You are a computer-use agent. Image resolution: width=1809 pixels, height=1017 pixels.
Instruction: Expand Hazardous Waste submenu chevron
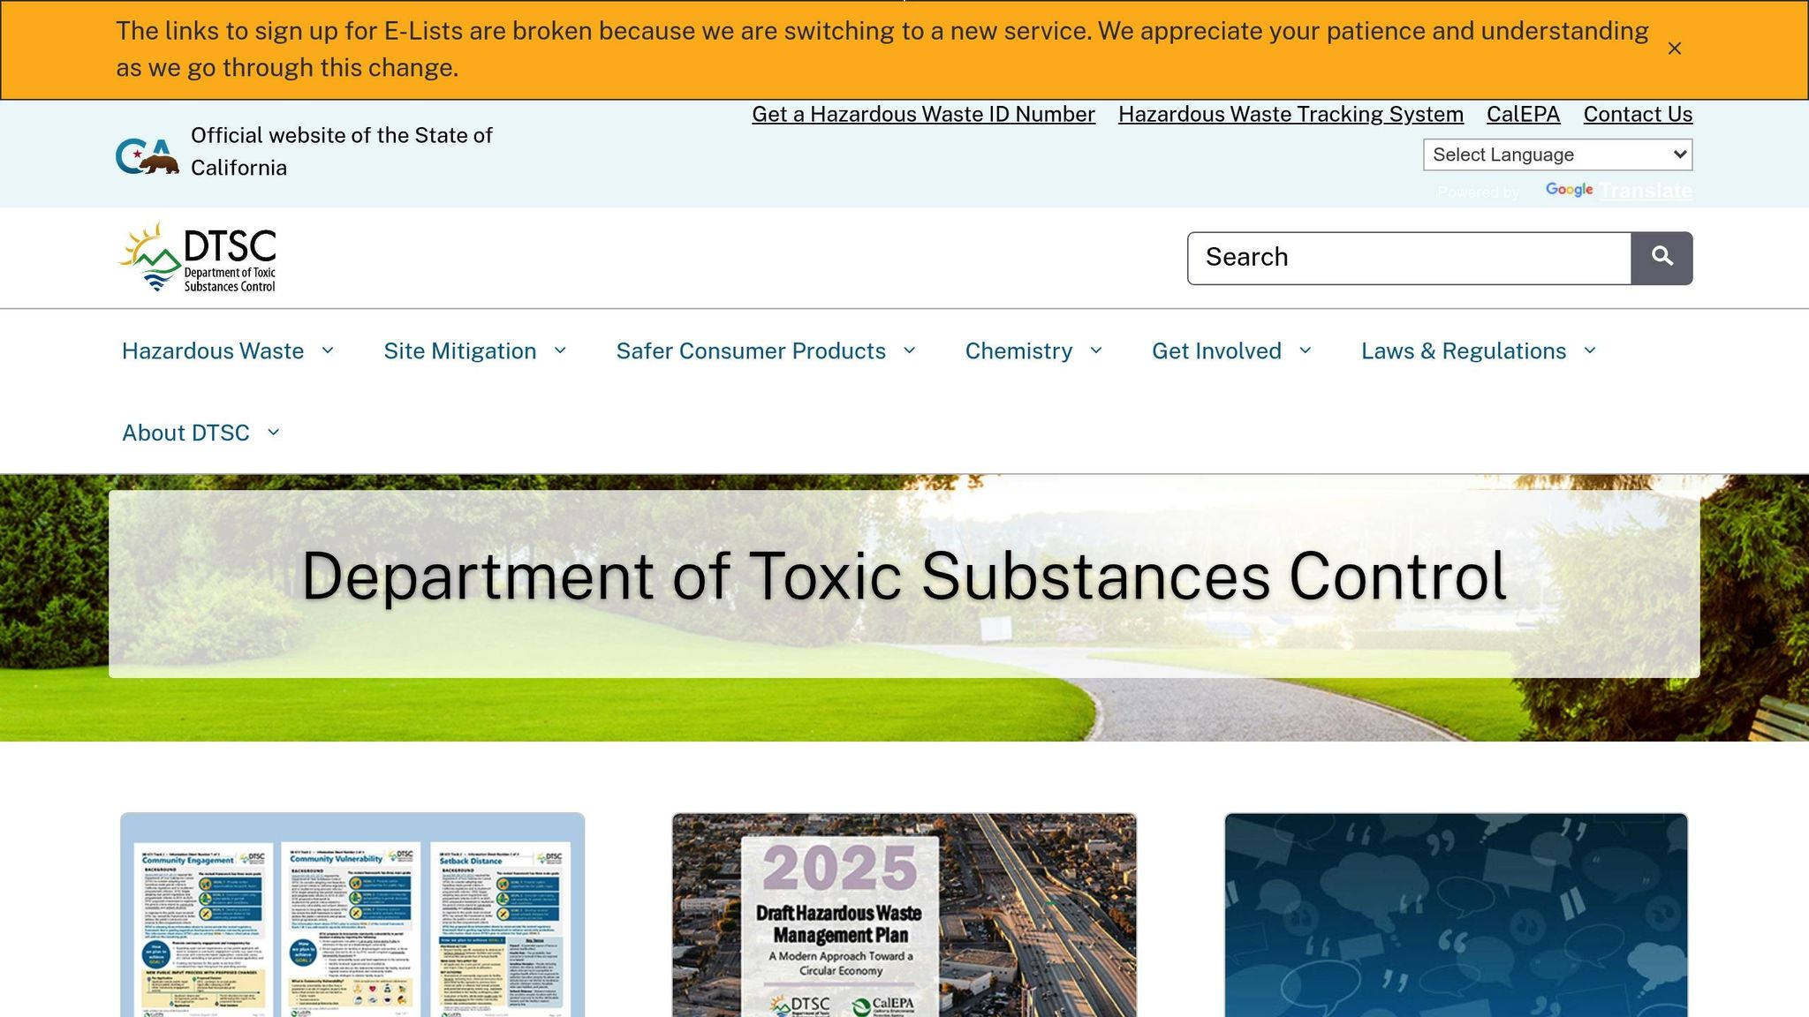pyautogui.click(x=328, y=350)
